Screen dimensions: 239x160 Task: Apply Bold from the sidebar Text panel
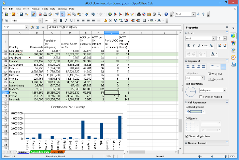click(x=188, y=46)
